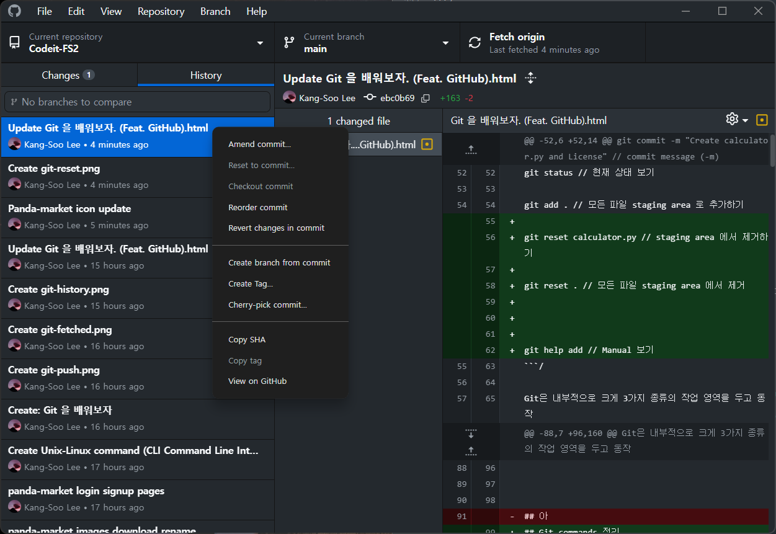Screen dimensions: 776x534
Task: Select Create branch from commit
Action: coord(280,262)
